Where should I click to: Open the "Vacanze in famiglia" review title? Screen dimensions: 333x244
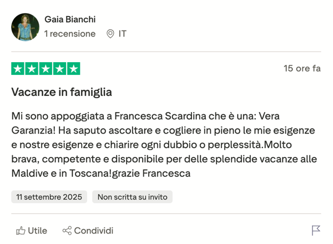[x=62, y=92]
